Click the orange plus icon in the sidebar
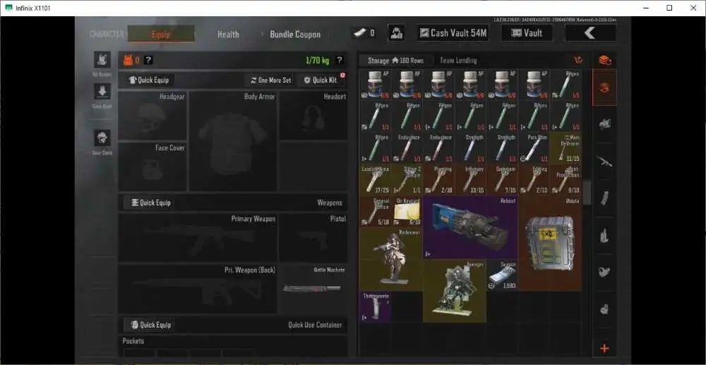This screenshot has height=365, width=706. (604, 349)
